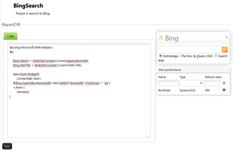Click the preference Name input field
The image size is (233, 152).
pyautogui.click(x=168, y=83)
